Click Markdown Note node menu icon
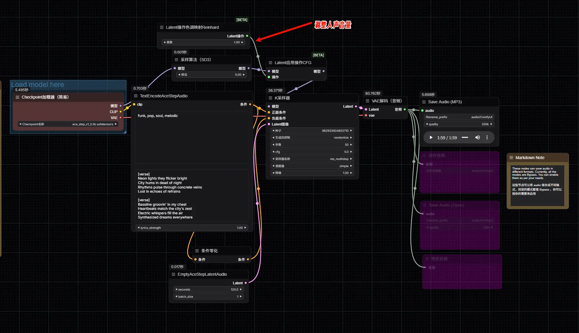Image resolution: width=579 pixels, height=333 pixels. tap(511, 158)
